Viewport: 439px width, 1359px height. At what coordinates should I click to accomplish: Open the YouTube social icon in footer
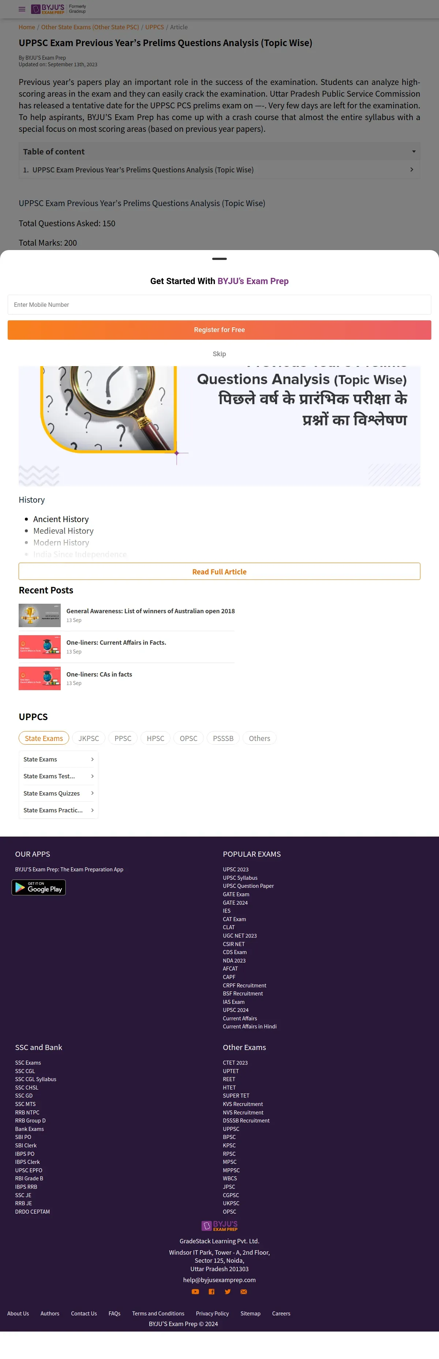coord(195,1292)
